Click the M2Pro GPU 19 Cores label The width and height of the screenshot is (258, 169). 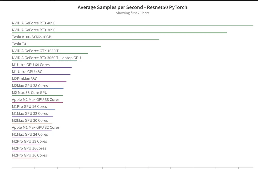29,141
